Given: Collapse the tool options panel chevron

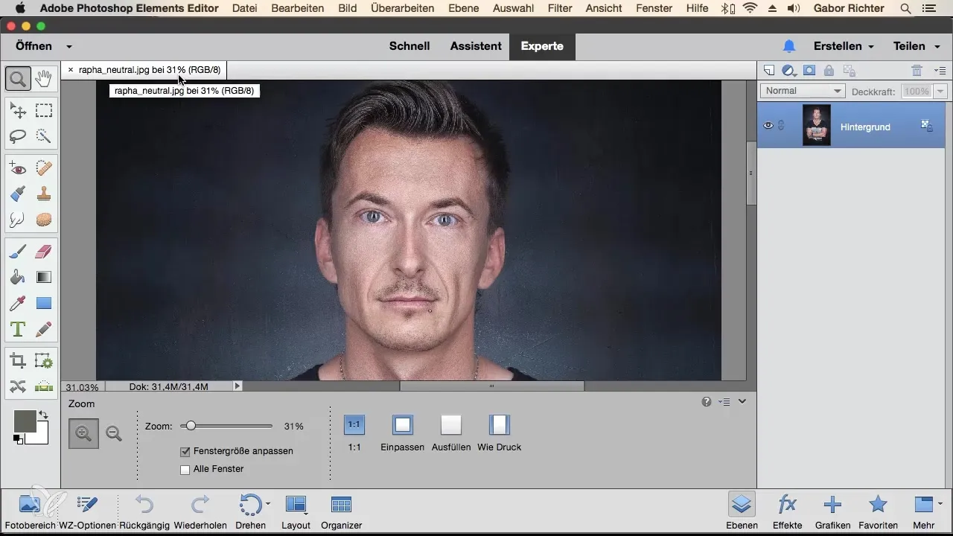Looking at the screenshot, I should coord(742,402).
